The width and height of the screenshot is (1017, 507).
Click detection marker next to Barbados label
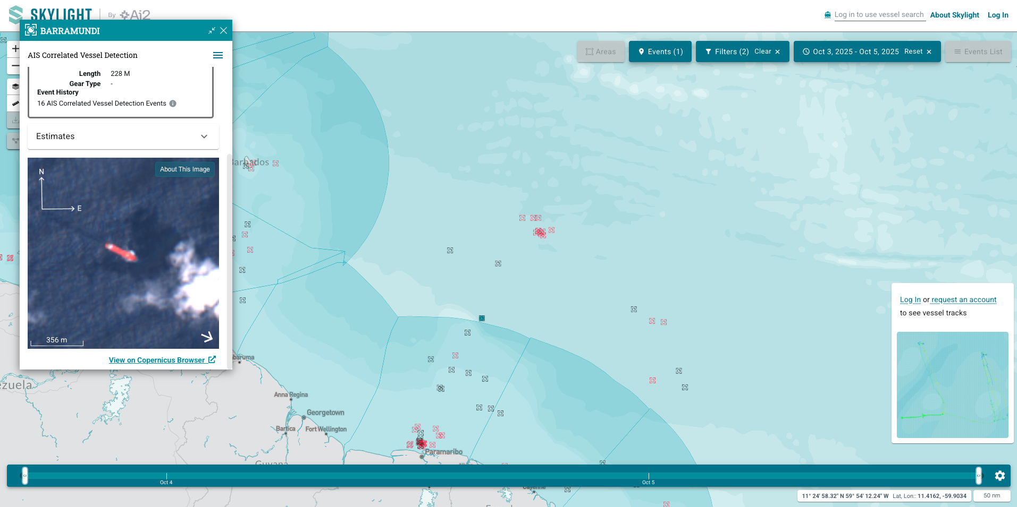coord(276,164)
